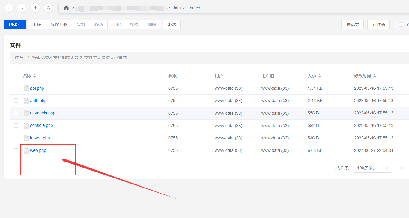Check the box next to console.php
The image size is (409, 218).
tap(16, 126)
